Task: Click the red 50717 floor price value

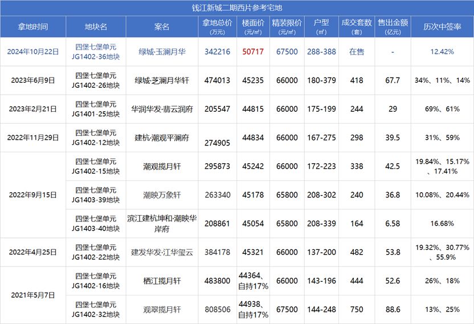Action: (253, 52)
